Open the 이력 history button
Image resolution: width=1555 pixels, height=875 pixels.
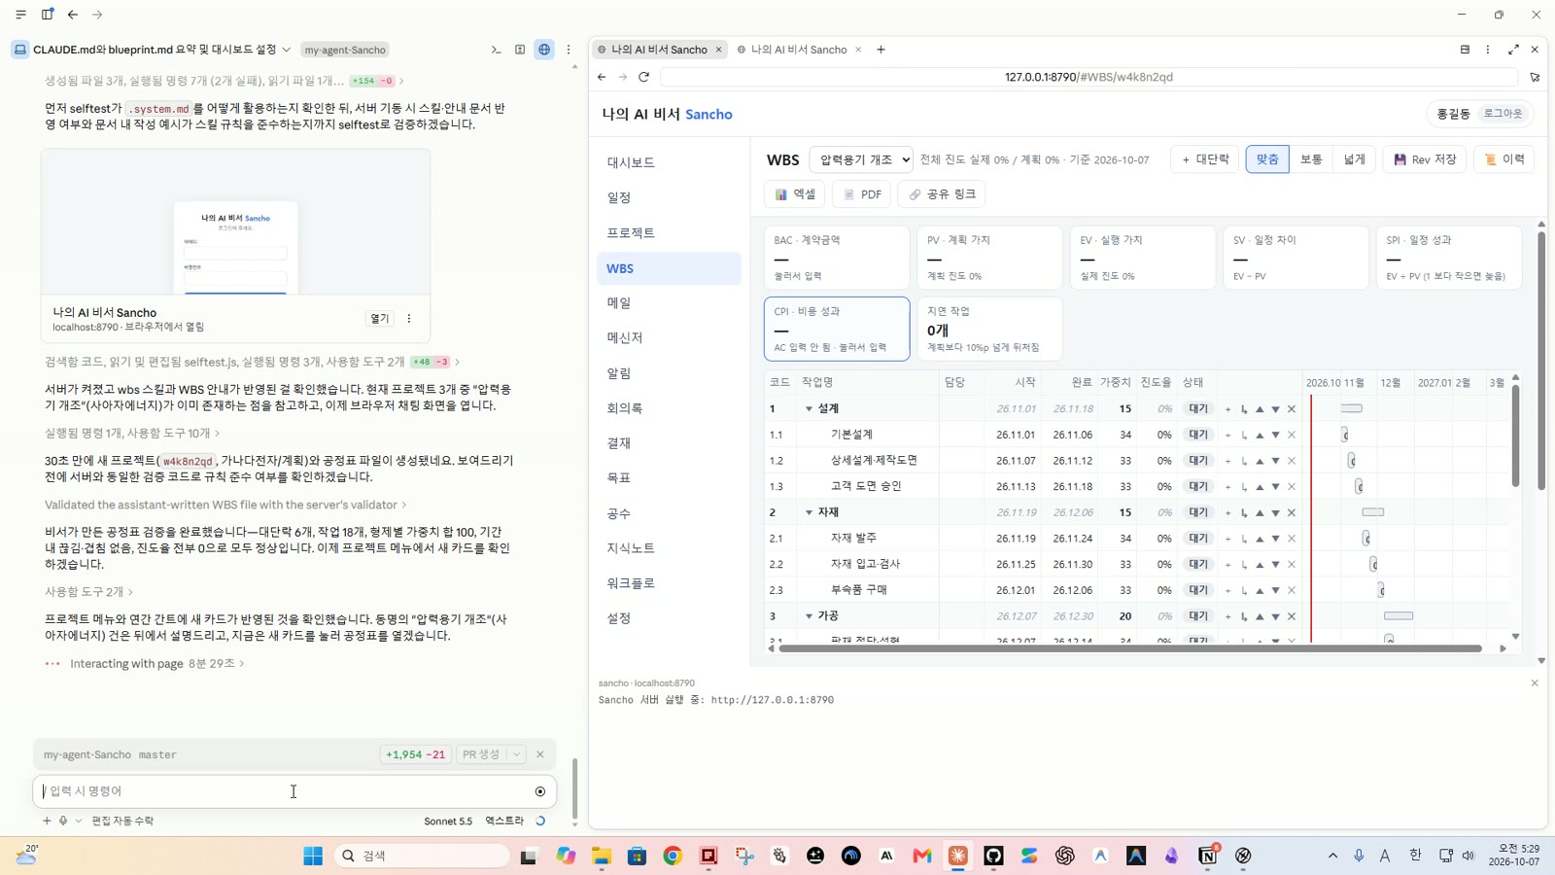point(1503,159)
